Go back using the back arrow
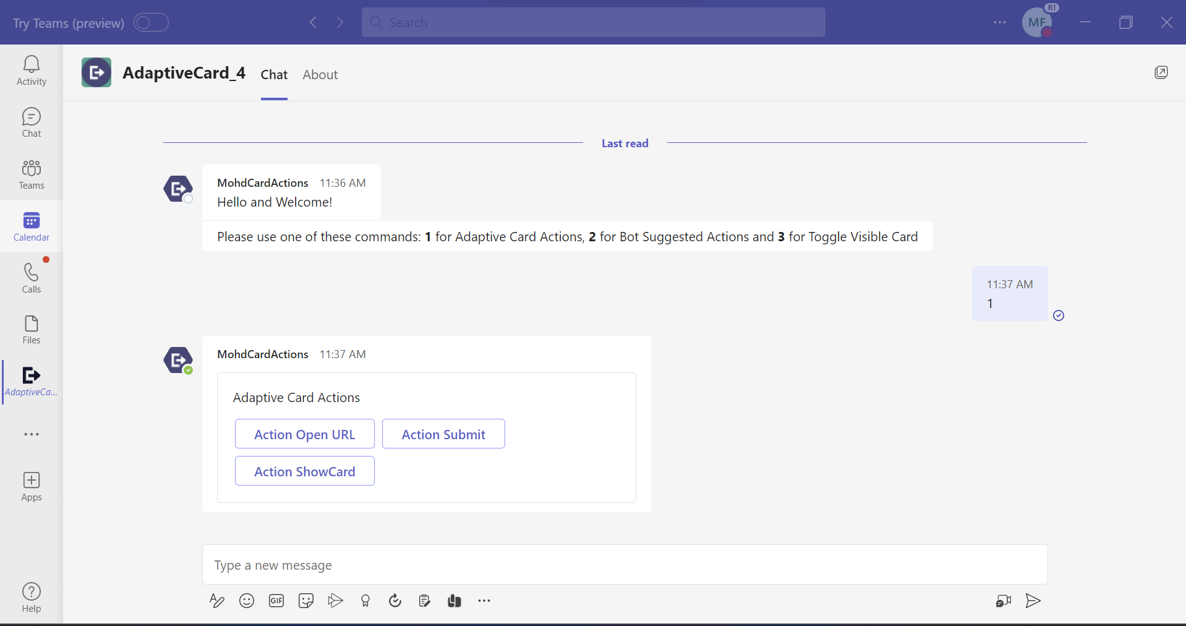Screen dimensions: 1186x626 pyautogui.click(x=314, y=22)
